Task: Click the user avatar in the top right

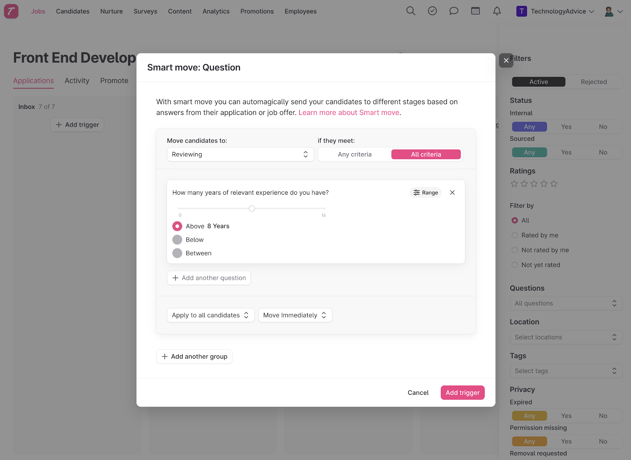Action: click(x=609, y=11)
